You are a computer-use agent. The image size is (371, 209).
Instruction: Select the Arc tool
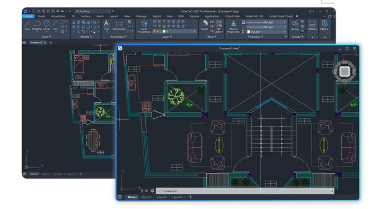click(x=56, y=25)
